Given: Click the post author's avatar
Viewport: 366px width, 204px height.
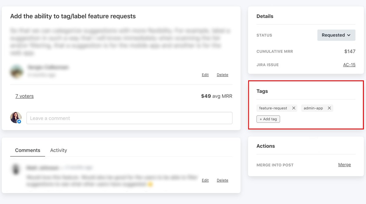Looking at the screenshot, I should 17,72.
